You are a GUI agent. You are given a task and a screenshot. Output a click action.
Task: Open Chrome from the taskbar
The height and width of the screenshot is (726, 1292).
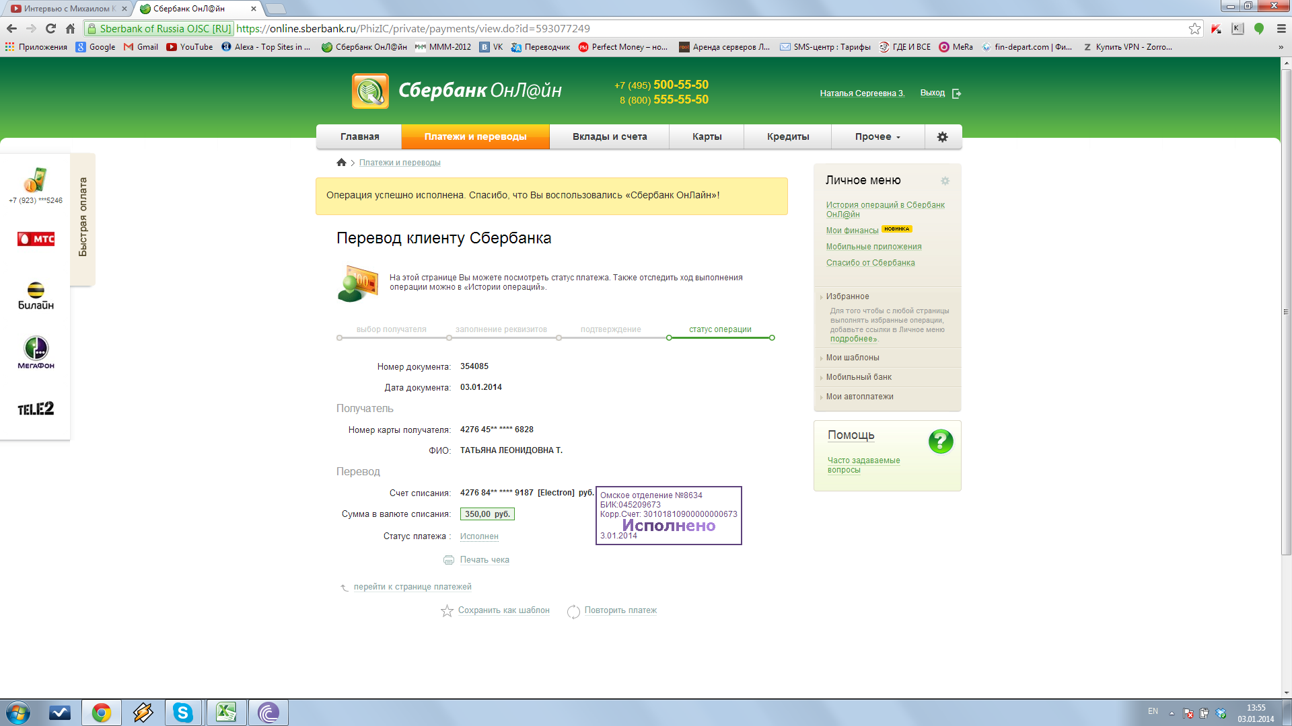tap(102, 713)
